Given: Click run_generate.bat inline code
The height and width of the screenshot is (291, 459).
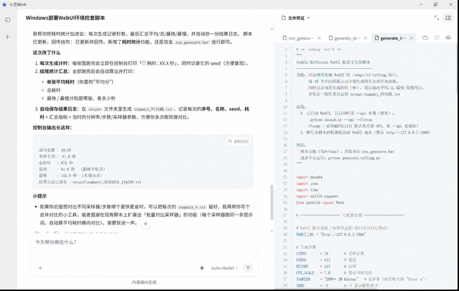Looking at the screenshot, I should tap(192, 42).
